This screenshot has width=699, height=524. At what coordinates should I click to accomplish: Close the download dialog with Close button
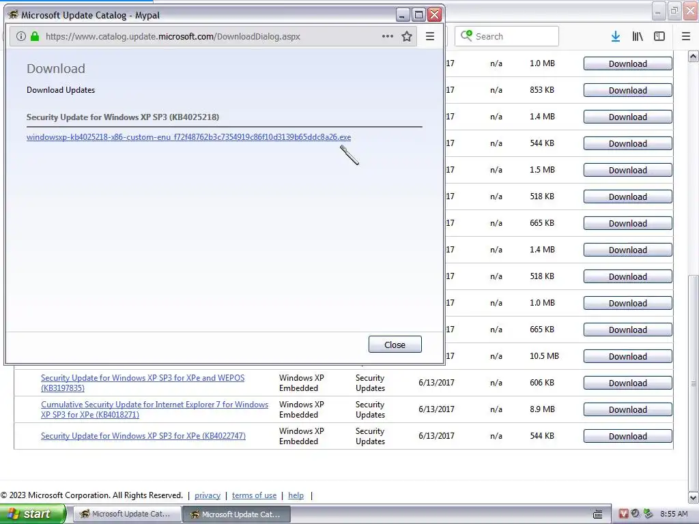[x=395, y=345]
